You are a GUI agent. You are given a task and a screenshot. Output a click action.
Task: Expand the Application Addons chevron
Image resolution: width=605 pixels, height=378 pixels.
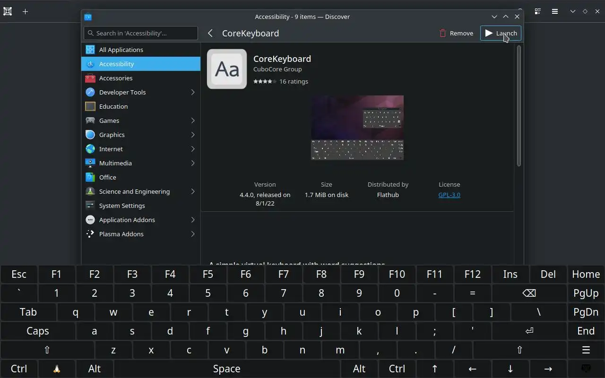193,220
